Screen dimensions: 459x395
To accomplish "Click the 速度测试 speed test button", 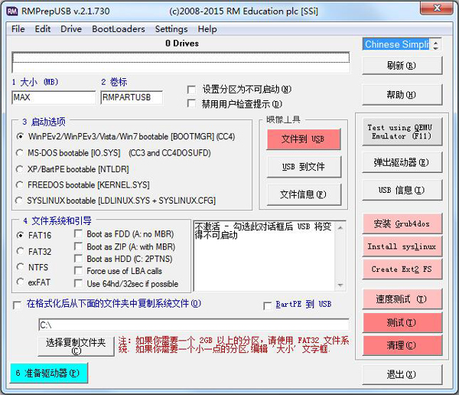I will tap(402, 299).
